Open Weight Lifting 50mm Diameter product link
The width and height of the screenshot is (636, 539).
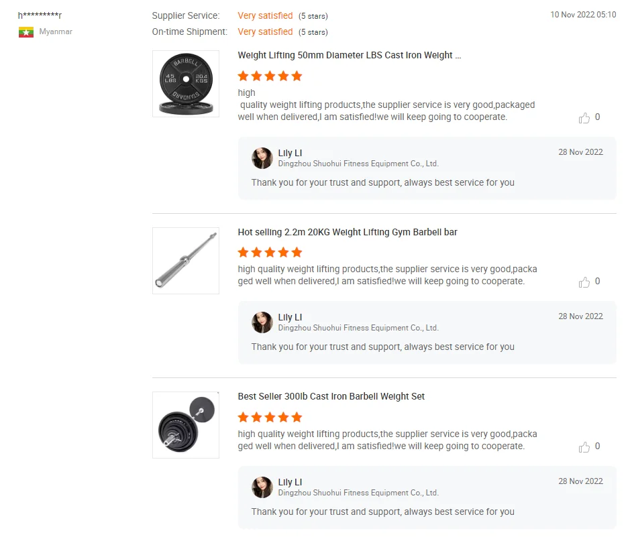coord(349,56)
